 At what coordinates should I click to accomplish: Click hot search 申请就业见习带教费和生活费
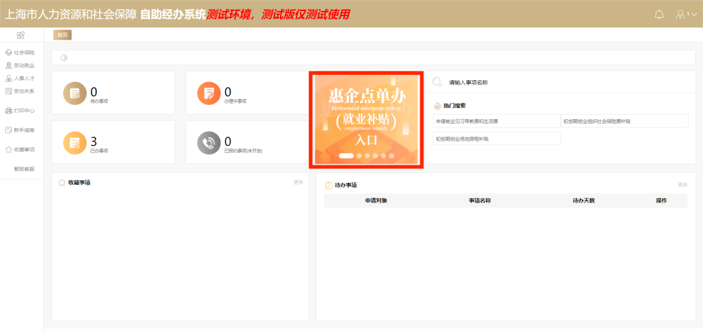tap(496, 121)
